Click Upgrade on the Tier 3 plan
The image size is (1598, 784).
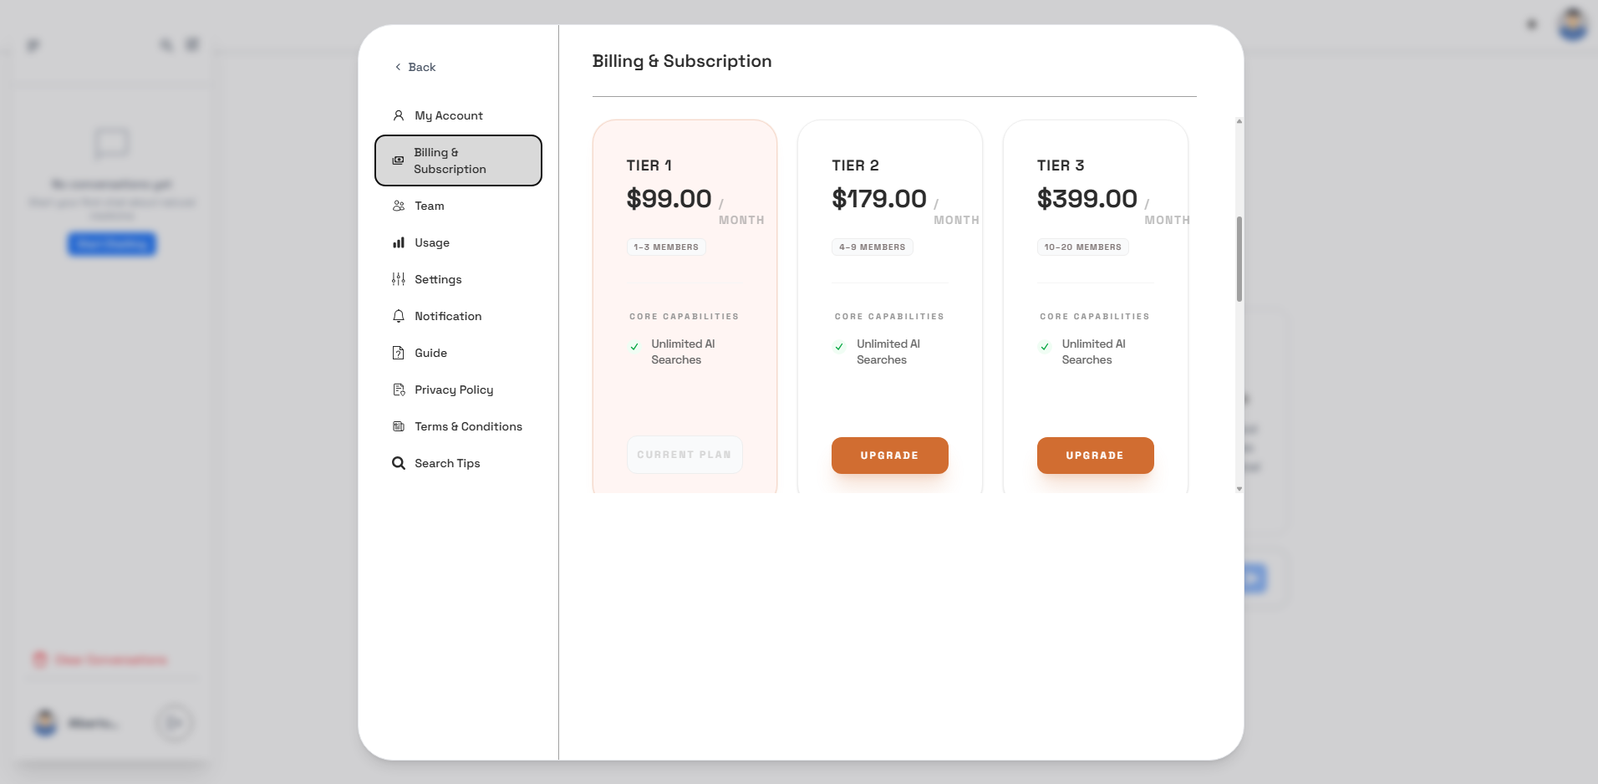tap(1095, 455)
